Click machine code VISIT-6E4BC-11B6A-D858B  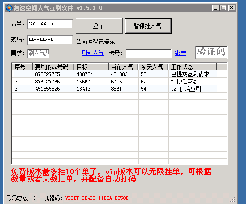tap(97, 198)
